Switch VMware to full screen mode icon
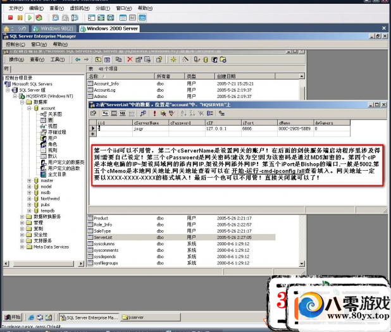Viewport: 391px width, 332px height. coord(101,18)
